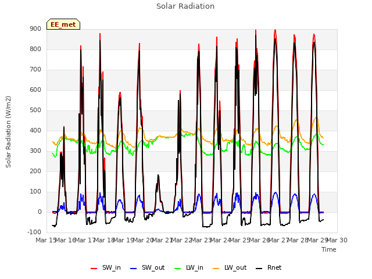Viewport: 372px width, 279px height.
Task: Click the Mar 26 x-axis tick label
Action: tap(260, 240)
